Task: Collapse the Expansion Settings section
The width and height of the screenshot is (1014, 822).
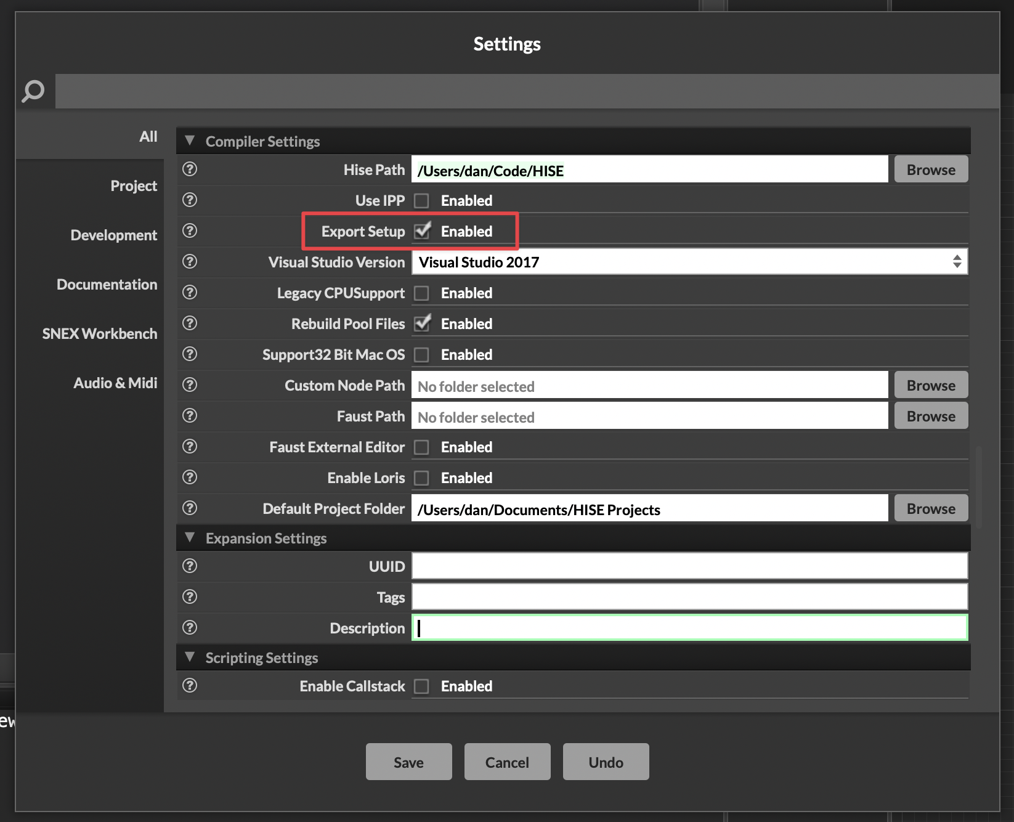Action: (190, 538)
